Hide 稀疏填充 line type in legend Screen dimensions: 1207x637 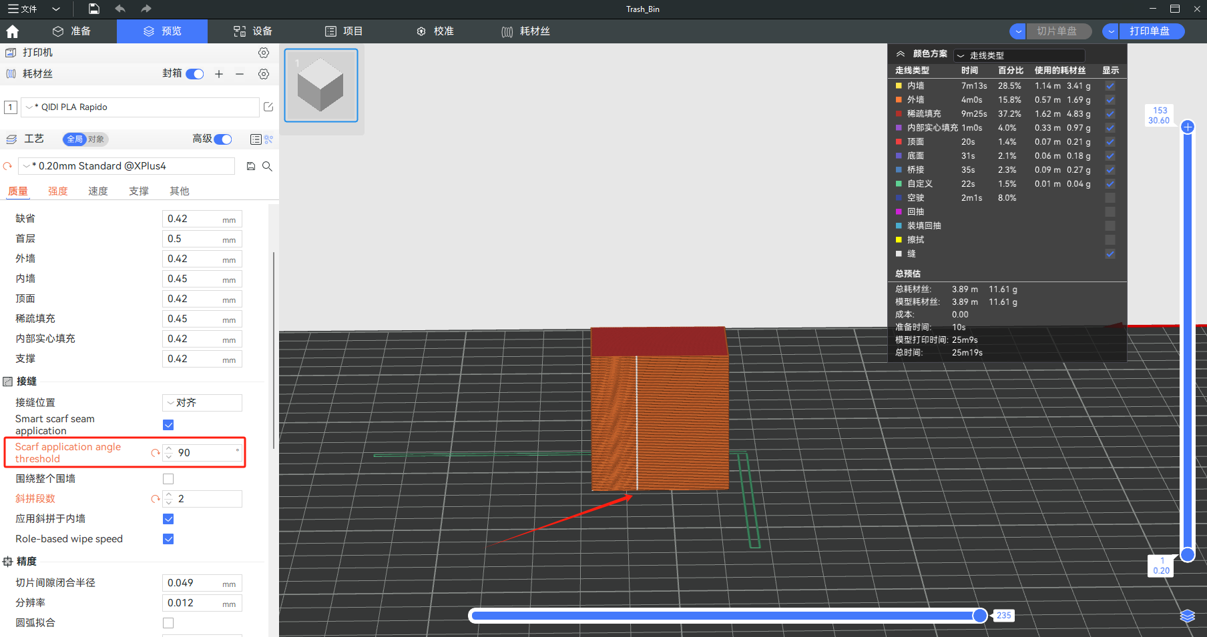(1110, 114)
